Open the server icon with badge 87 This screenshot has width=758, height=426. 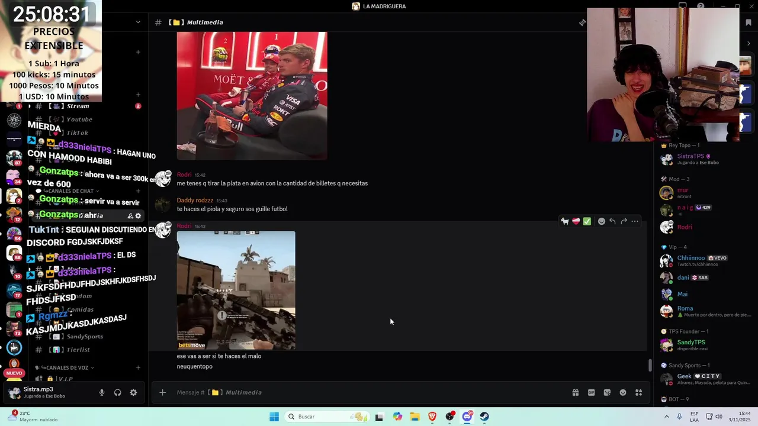(14, 157)
